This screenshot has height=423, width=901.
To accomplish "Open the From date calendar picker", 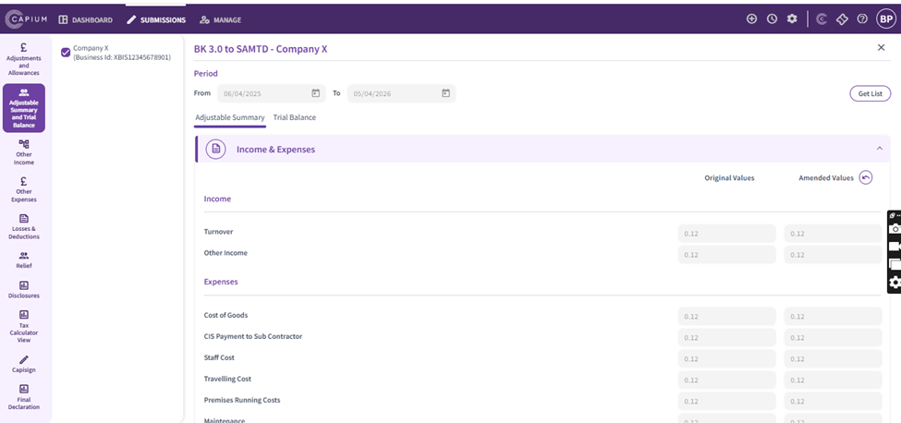I will point(315,93).
